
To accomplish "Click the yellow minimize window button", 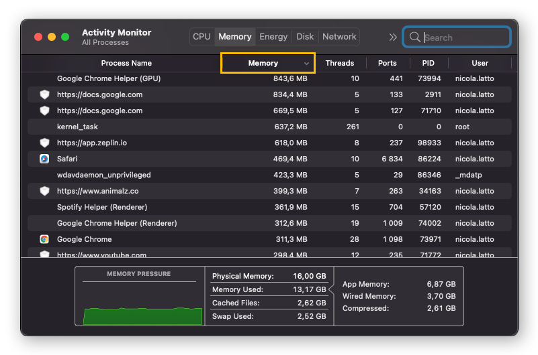I will 52,37.
